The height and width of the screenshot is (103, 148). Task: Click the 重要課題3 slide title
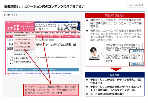click(x=44, y=6)
